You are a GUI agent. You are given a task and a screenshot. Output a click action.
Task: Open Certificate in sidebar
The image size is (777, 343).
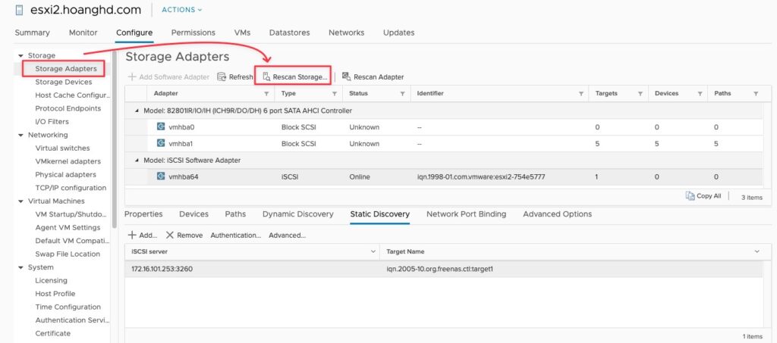point(52,334)
